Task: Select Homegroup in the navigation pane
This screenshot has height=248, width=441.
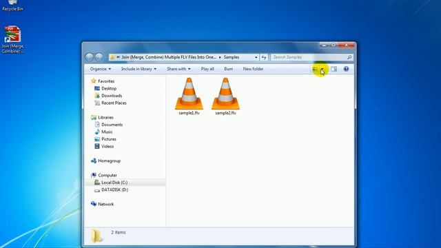Action: click(x=109, y=161)
